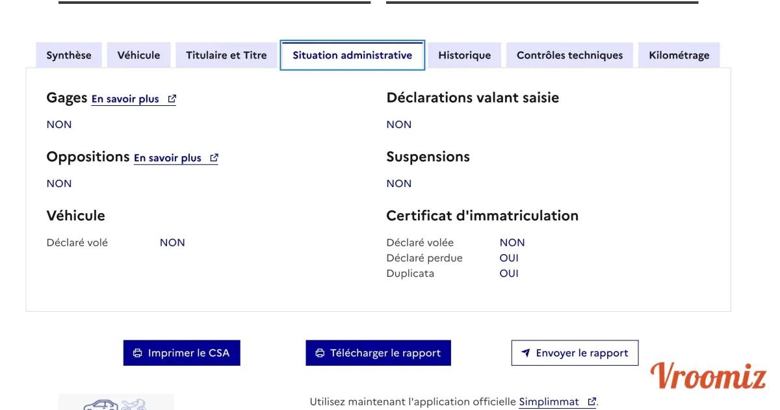Screen dimensions: 780x410
Task: Go to the Historique tab
Action: coord(464,55)
